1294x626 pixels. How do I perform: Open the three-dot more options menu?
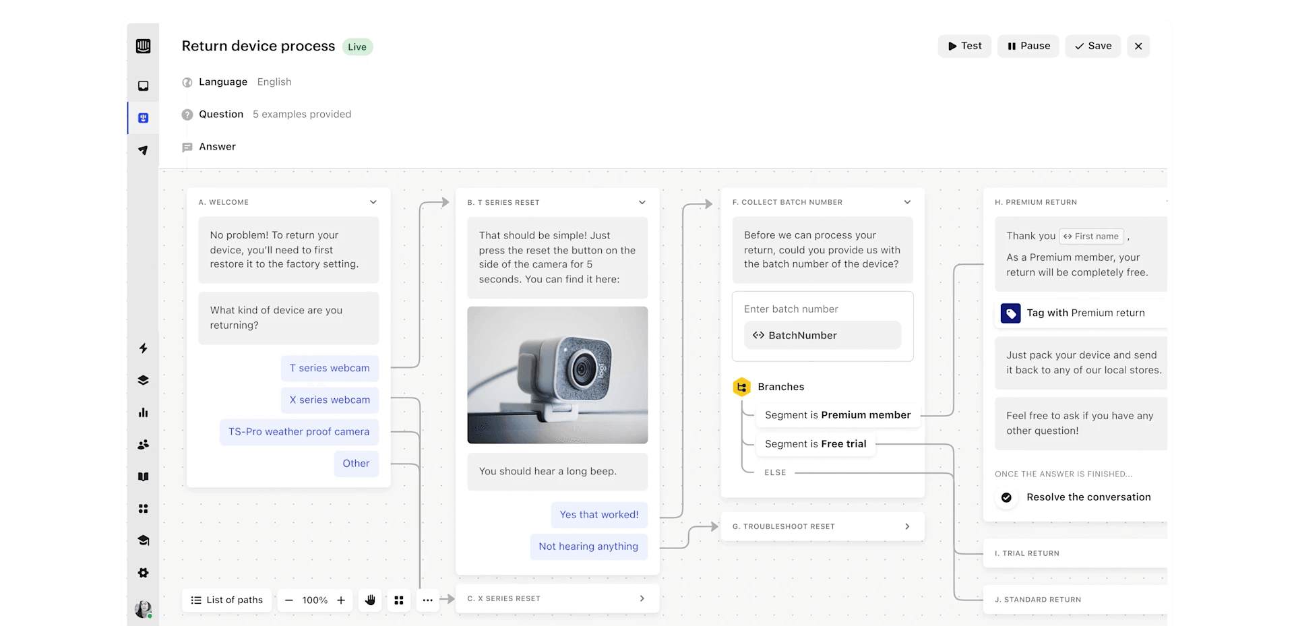click(x=427, y=600)
